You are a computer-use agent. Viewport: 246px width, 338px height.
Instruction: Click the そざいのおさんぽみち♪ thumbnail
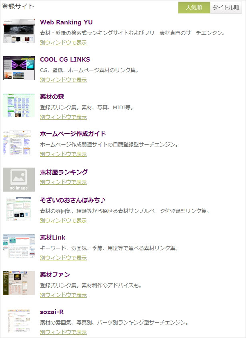pyautogui.click(x=19, y=208)
